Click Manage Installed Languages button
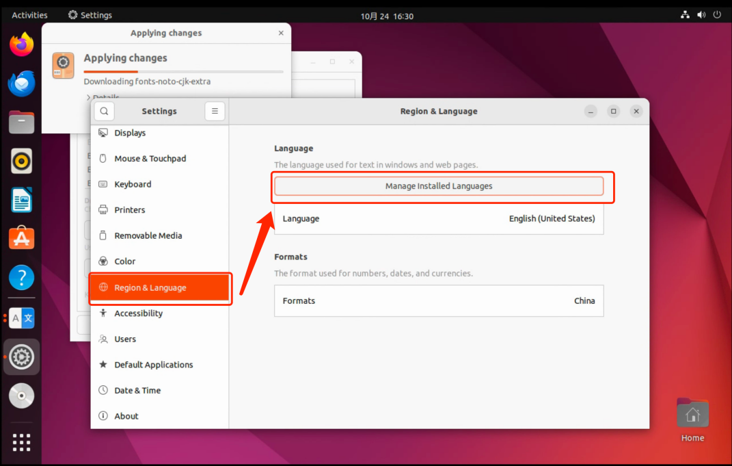 439,186
